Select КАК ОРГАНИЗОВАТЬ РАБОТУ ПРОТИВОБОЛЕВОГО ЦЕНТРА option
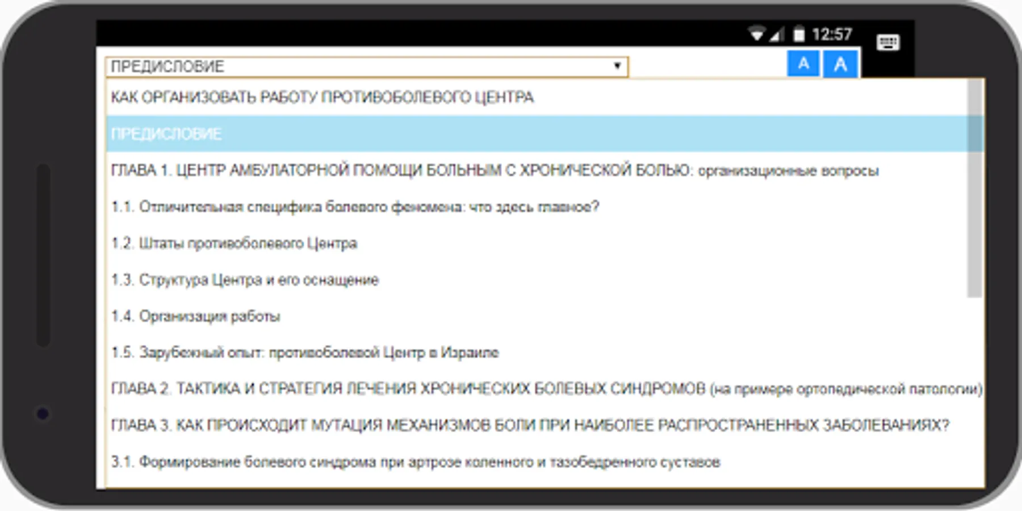 (x=537, y=97)
